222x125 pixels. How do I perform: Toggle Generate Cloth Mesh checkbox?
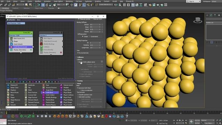point(78,88)
